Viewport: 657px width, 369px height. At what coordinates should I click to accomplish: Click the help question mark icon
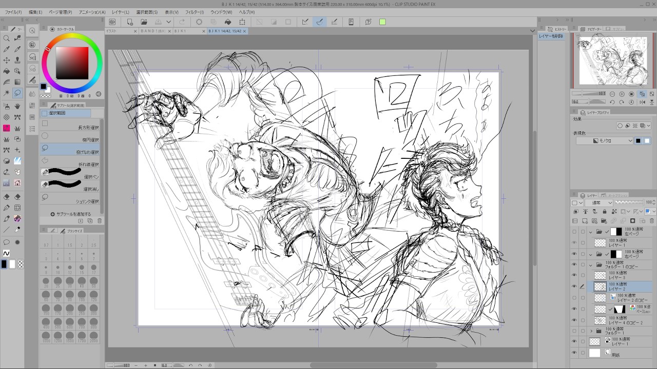click(368, 22)
